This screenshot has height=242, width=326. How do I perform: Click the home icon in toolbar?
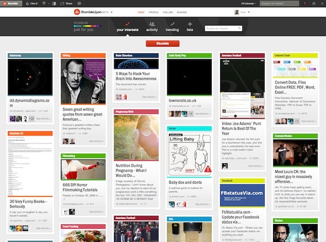coord(314,4)
